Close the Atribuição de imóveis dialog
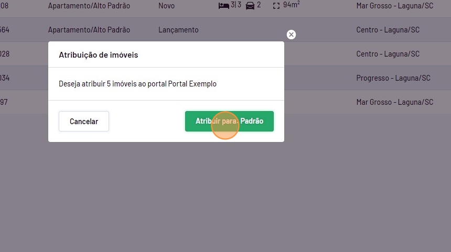This screenshot has width=451, height=252. (291, 35)
